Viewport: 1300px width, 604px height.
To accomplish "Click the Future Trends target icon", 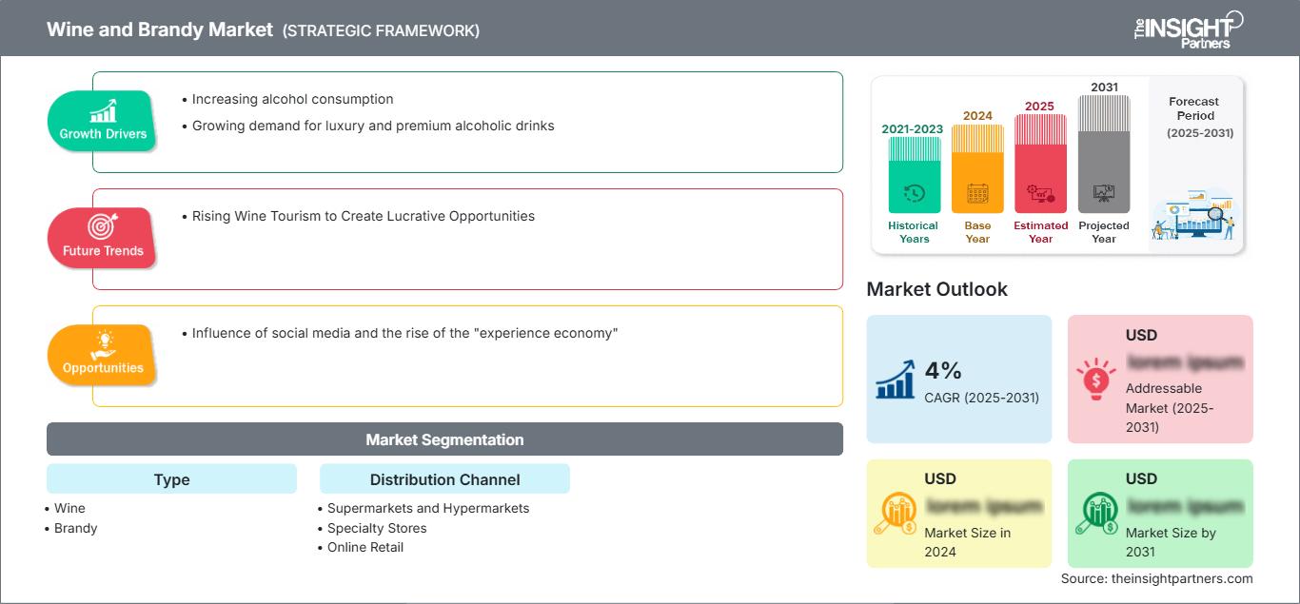I will tap(103, 226).
